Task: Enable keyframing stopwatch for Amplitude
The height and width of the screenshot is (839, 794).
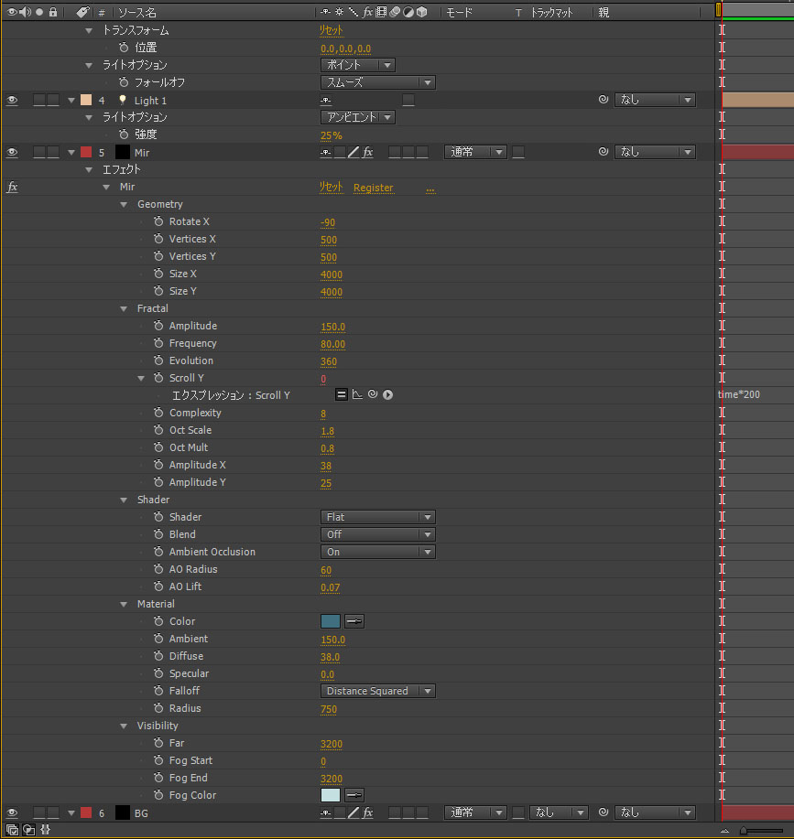Action: 158,326
